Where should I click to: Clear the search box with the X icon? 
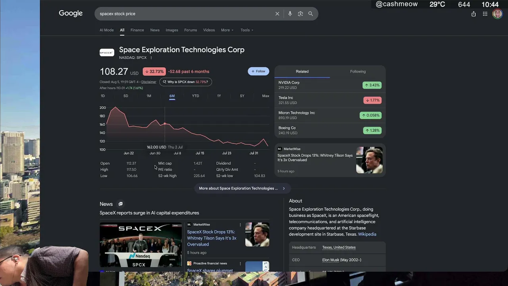pyautogui.click(x=277, y=14)
